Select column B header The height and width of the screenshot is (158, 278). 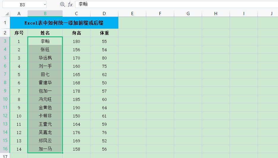tap(45, 14)
